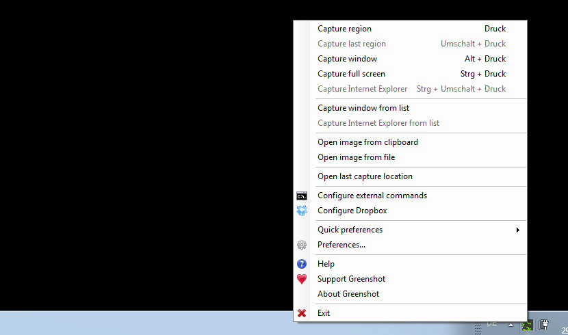Select Configure Dropbox entry

click(410, 211)
